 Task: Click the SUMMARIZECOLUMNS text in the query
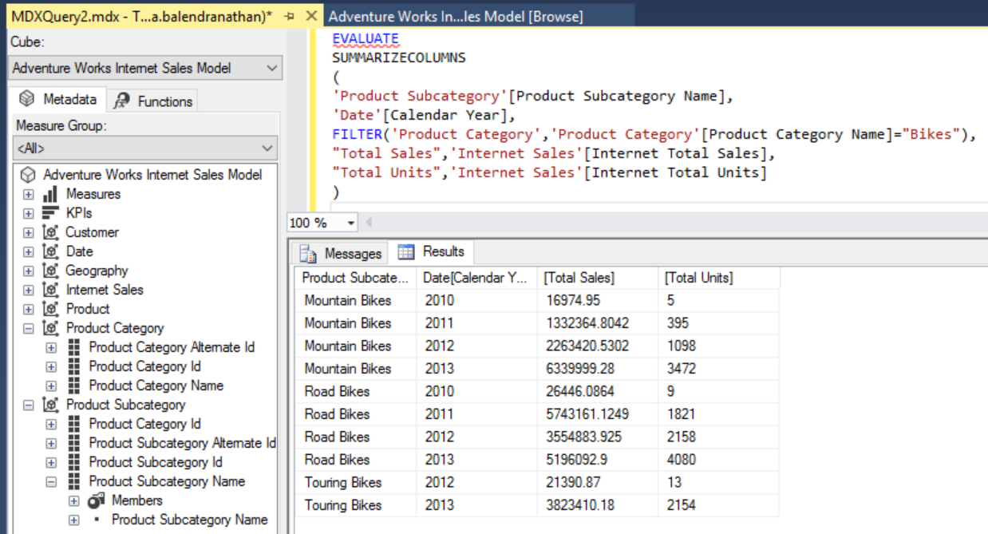click(399, 57)
